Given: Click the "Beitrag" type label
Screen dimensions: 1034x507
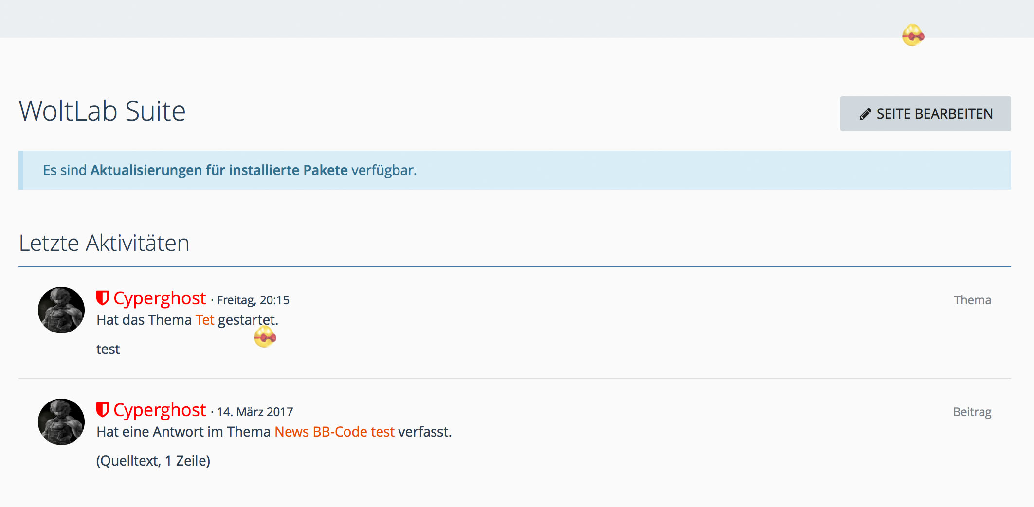Looking at the screenshot, I should tap(972, 412).
